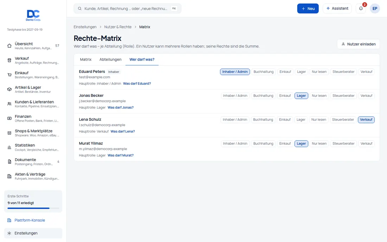Click the test@example.com email text
387x242 pixels.
point(95,77)
